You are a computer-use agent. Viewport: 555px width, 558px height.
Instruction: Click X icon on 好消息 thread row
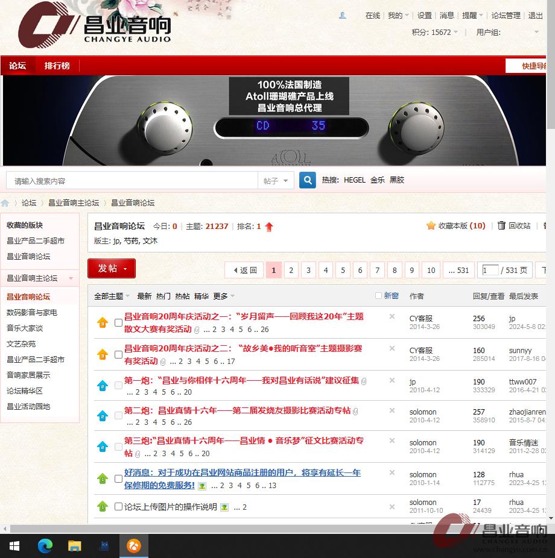tap(392, 472)
